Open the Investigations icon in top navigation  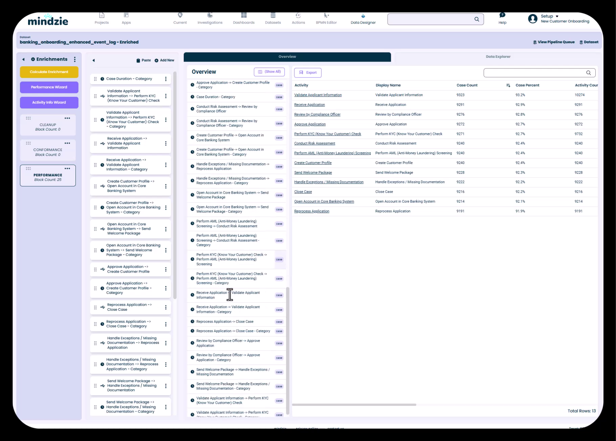(210, 16)
